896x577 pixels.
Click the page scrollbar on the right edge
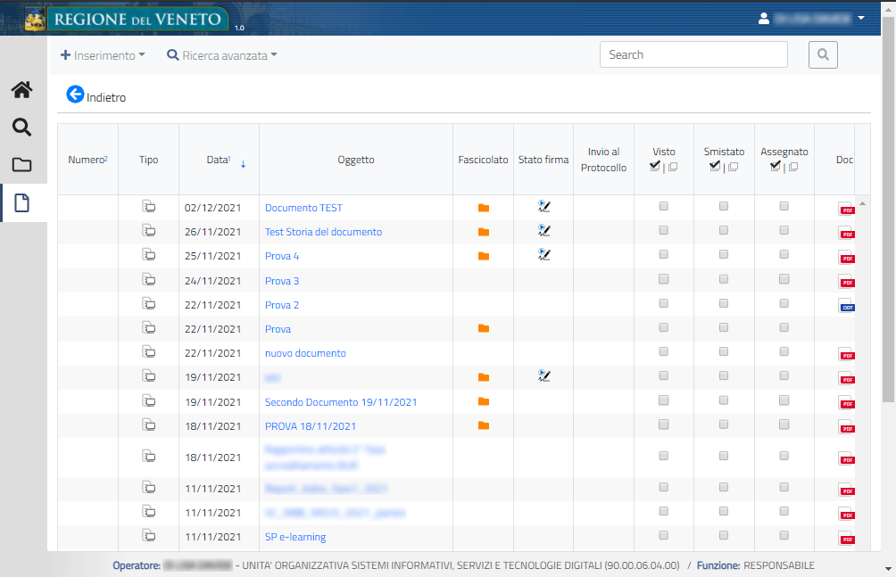889,209
